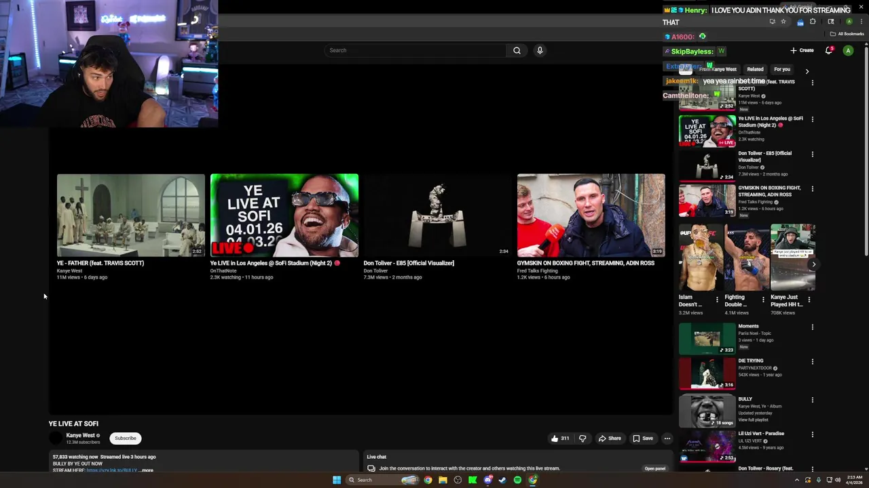Like the video with thumbs up 311
Screen dimensions: 869x488
click(x=560, y=439)
